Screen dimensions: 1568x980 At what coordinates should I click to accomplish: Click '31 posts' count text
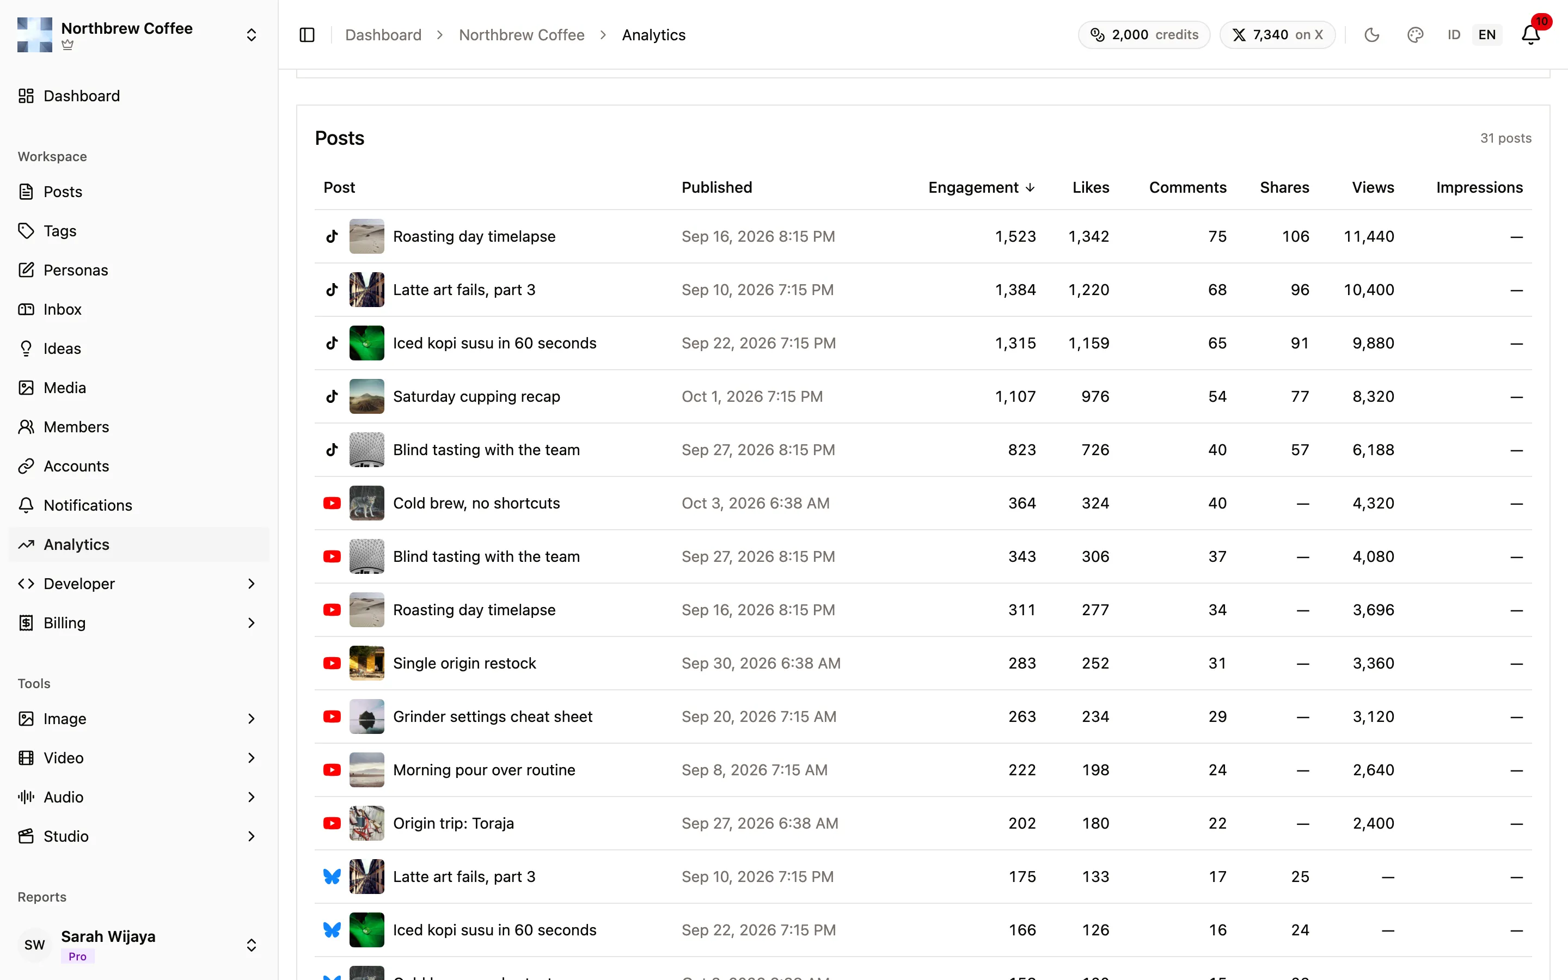point(1506,138)
